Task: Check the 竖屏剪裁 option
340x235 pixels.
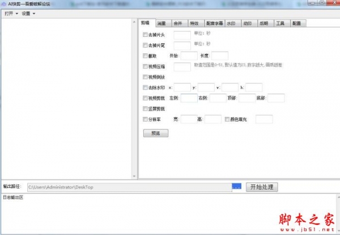Action: pyautogui.click(x=145, y=108)
